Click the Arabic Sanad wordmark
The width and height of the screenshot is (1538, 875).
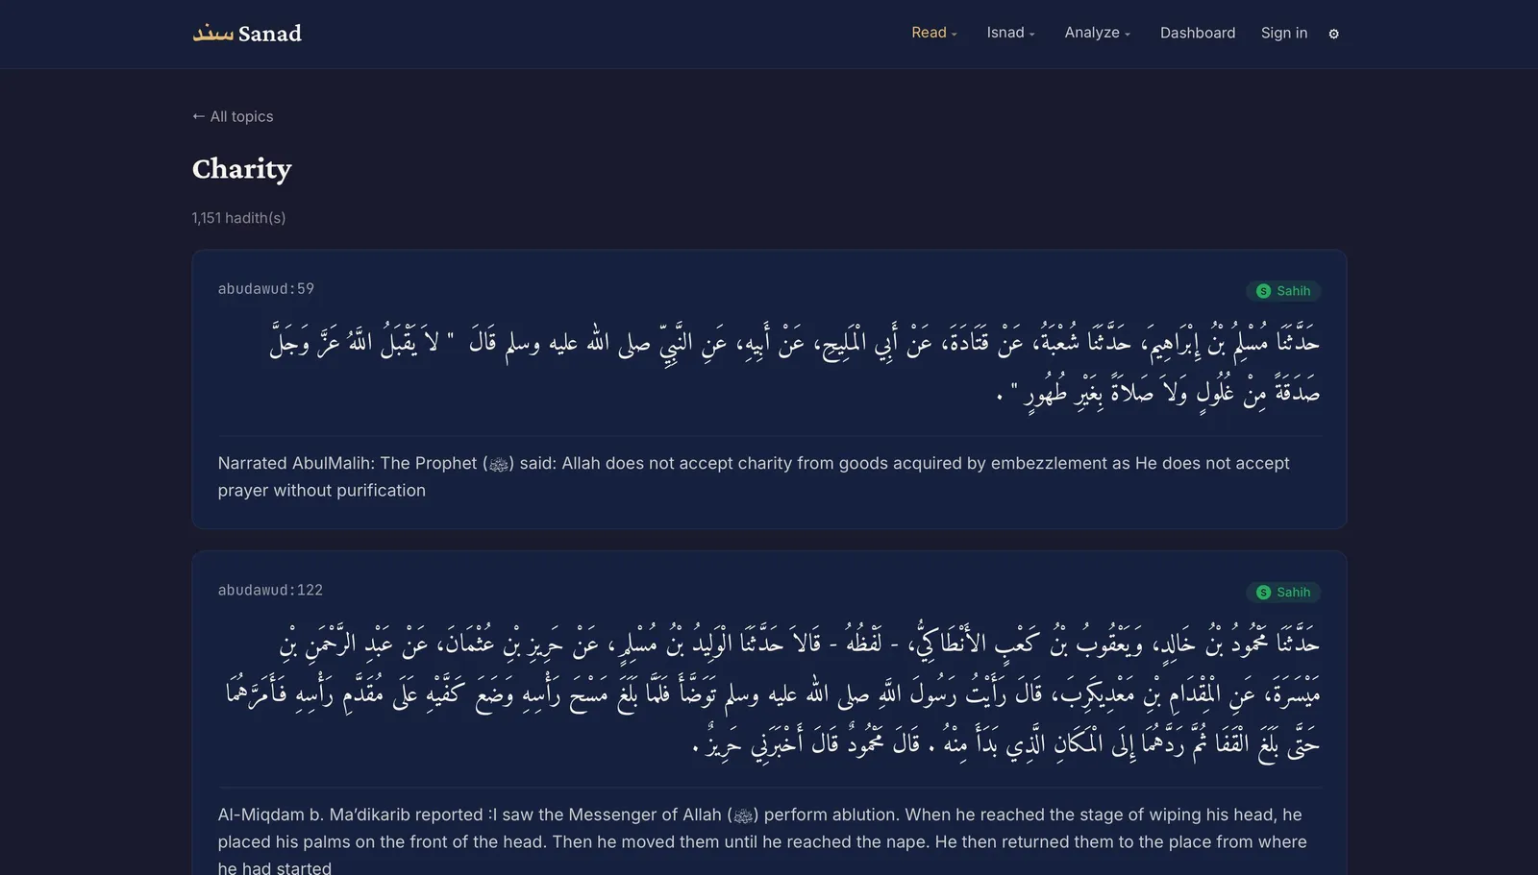click(x=212, y=34)
